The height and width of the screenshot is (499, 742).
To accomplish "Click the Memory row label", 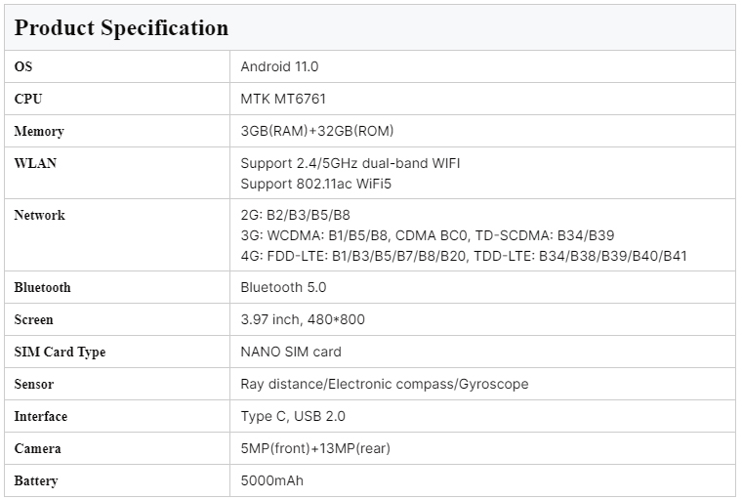I will click(39, 131).
